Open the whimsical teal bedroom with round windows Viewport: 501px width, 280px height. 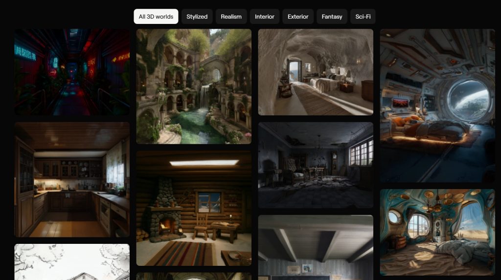[437, 232]
